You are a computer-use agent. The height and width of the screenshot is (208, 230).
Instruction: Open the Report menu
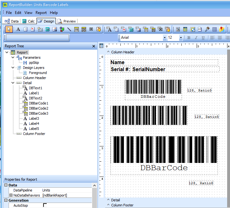point(41,13)
